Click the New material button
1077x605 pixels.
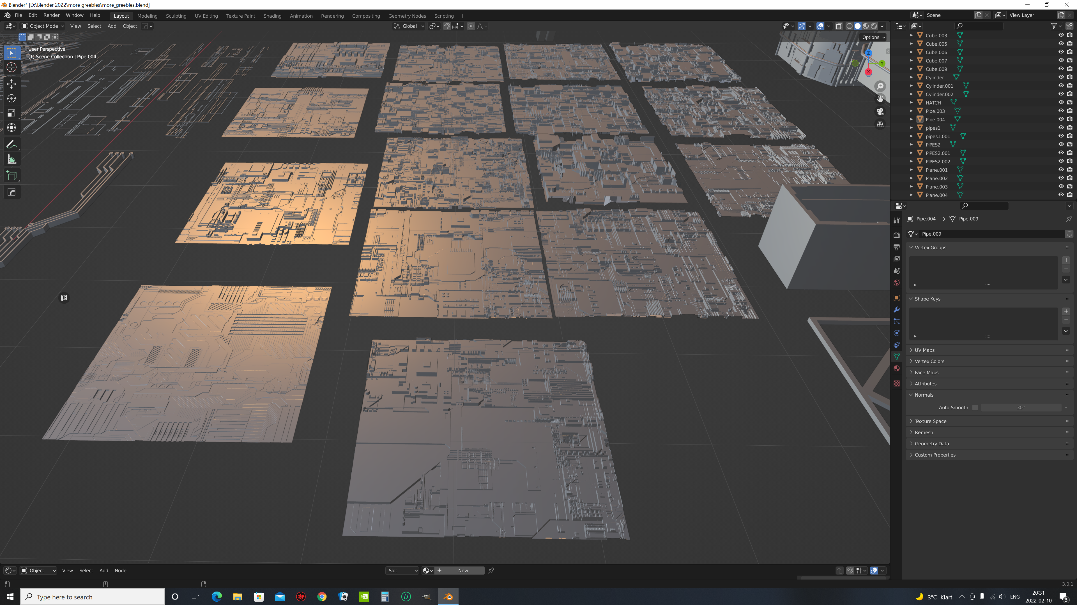point(463,570)
